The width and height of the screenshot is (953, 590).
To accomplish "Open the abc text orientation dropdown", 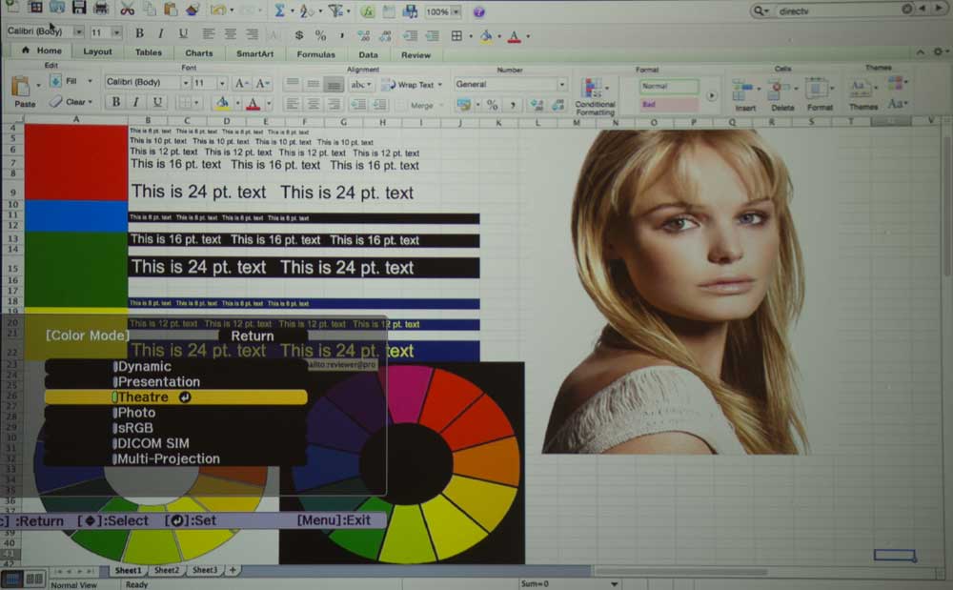I will tap(361, 85).
